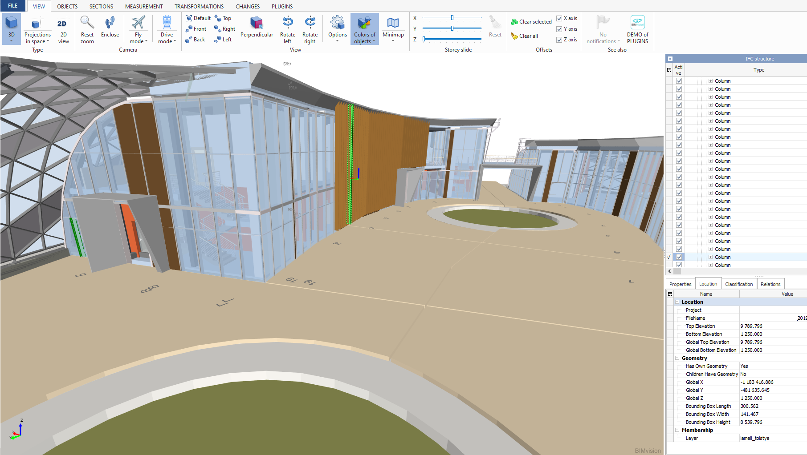Open DEMO of PLUGINS
This screenshot has height=455, width=807.
(637, 29)
